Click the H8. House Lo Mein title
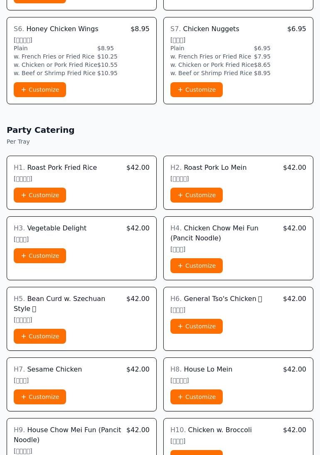320x455 pixels. [201, 369]
